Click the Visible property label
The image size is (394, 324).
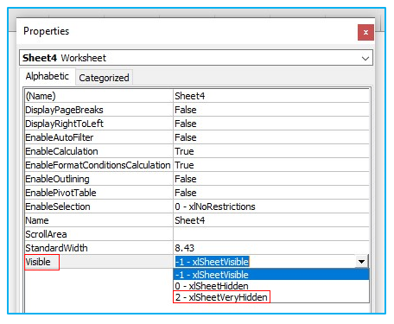coord(38,262)
